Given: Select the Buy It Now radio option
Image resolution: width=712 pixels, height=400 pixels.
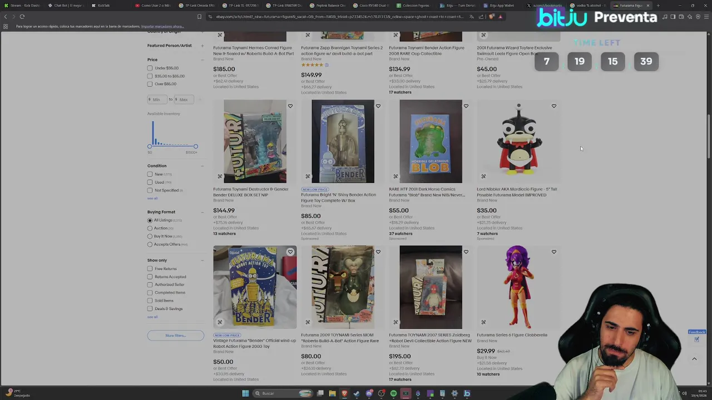Looking at the screenshot, I should [150, 236].
